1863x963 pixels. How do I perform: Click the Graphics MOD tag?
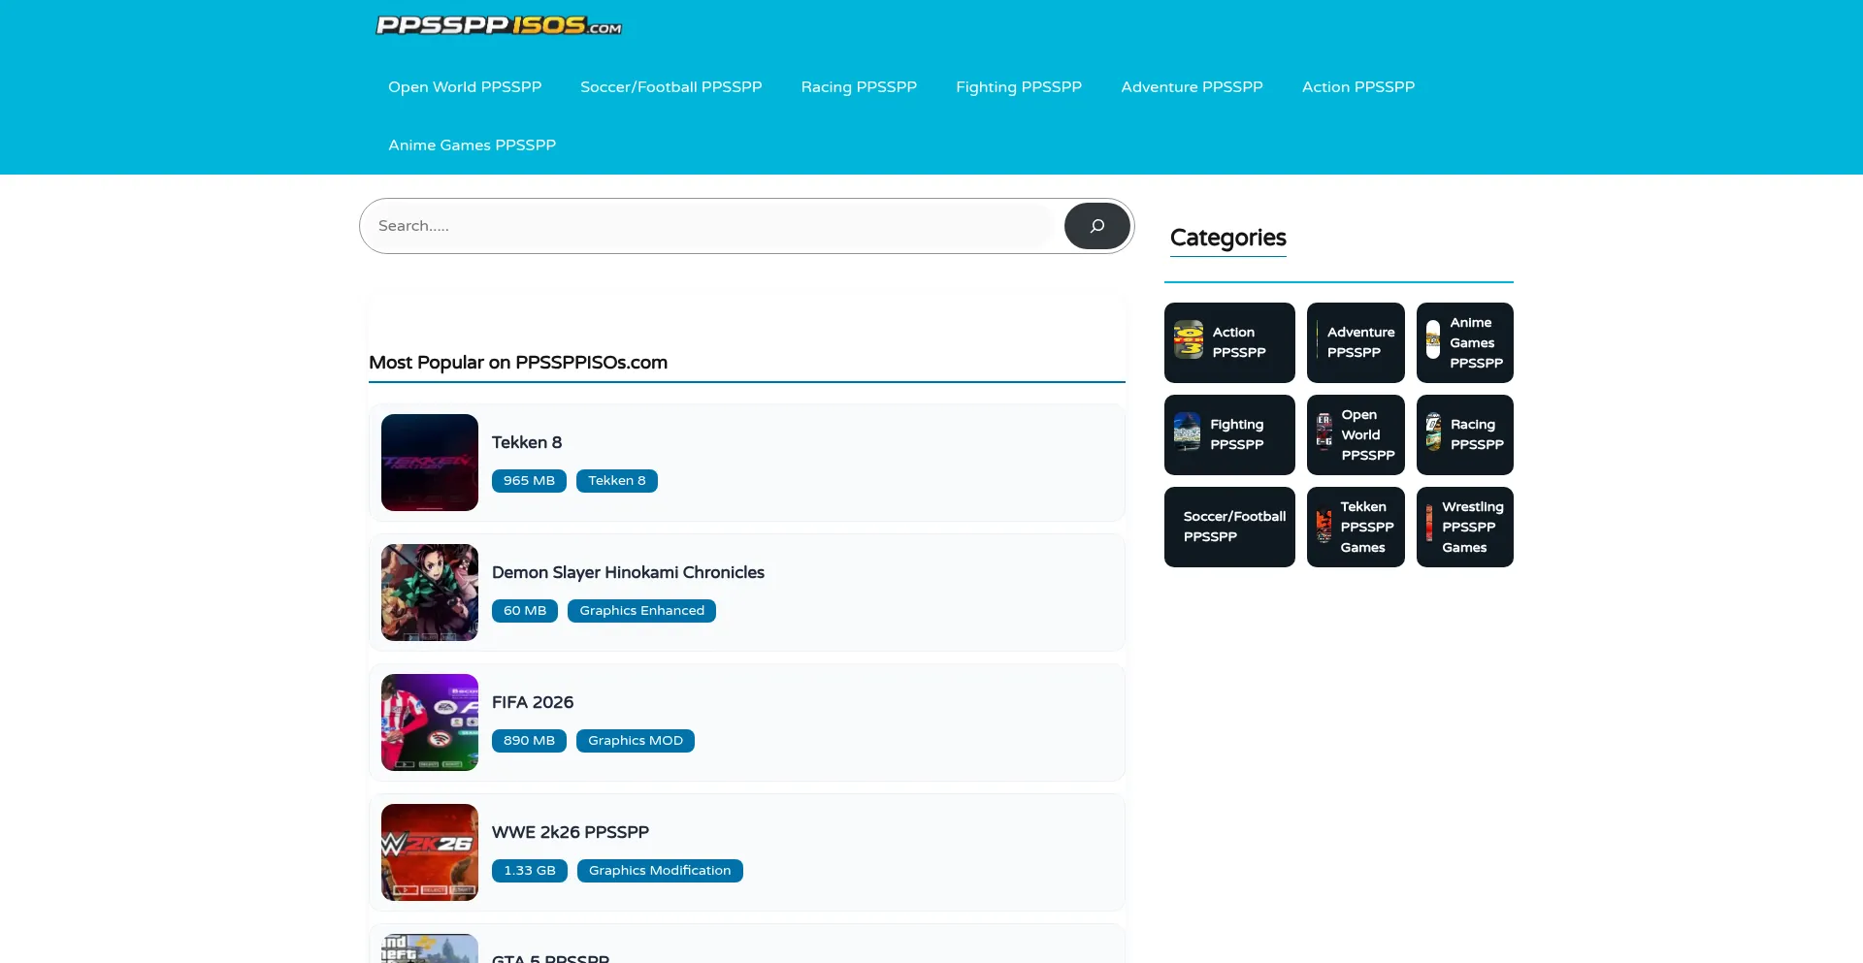(x=636, y=741)
